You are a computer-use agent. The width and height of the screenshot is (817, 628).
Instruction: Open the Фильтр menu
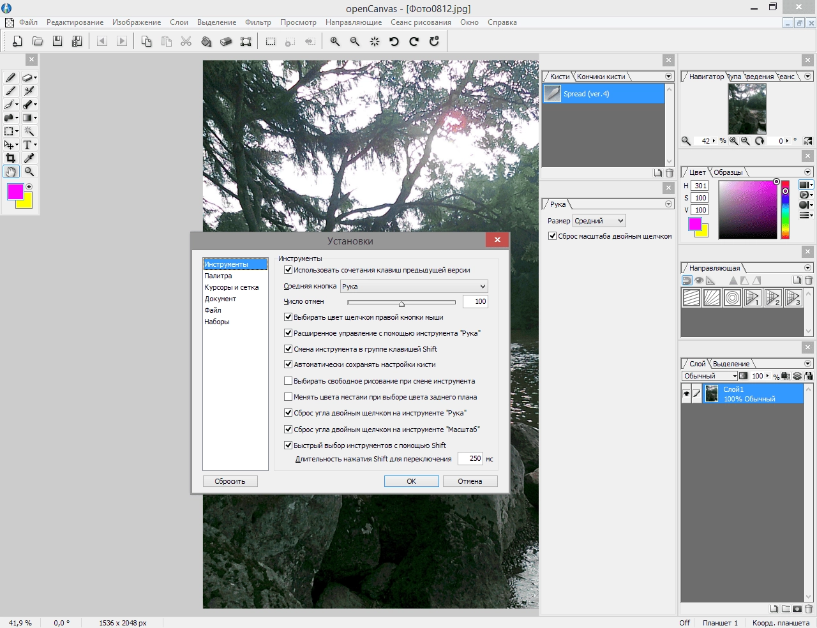[x=258, y=22]
